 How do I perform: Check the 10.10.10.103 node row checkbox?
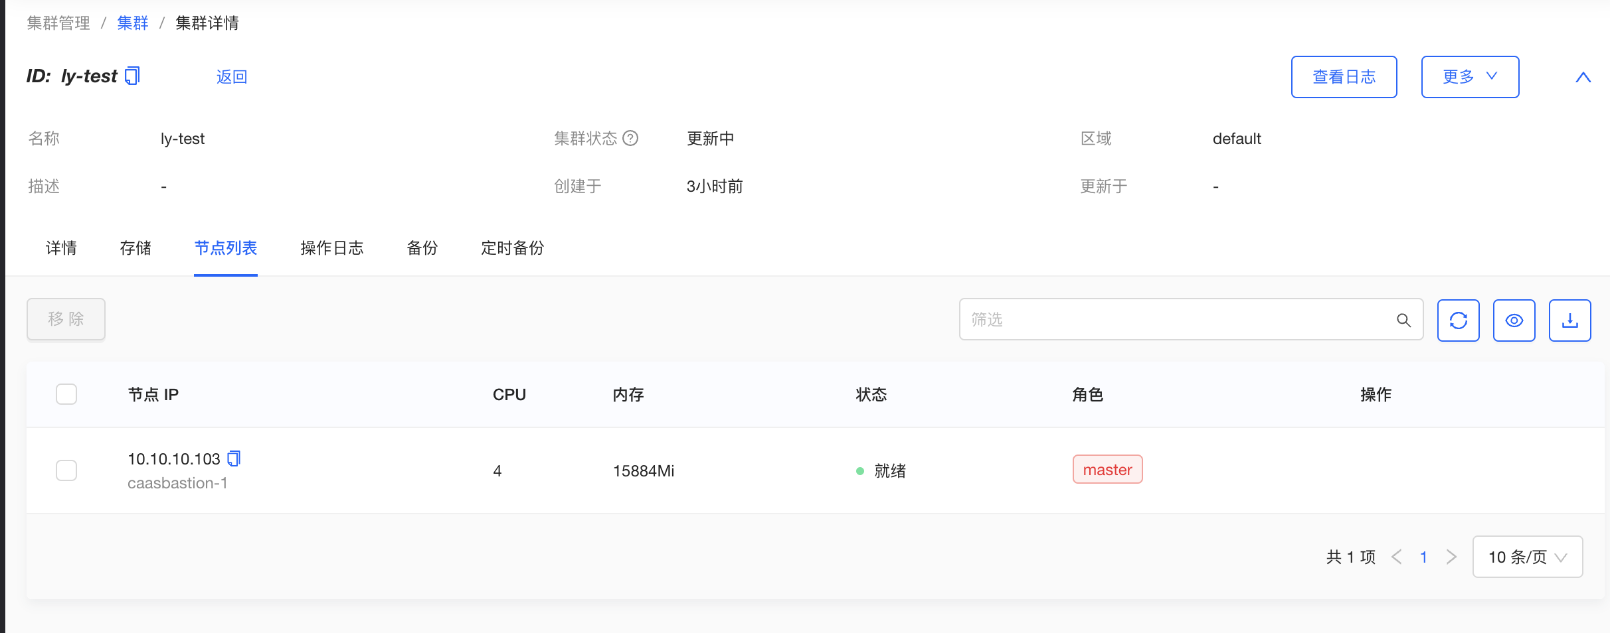point(66,470)
